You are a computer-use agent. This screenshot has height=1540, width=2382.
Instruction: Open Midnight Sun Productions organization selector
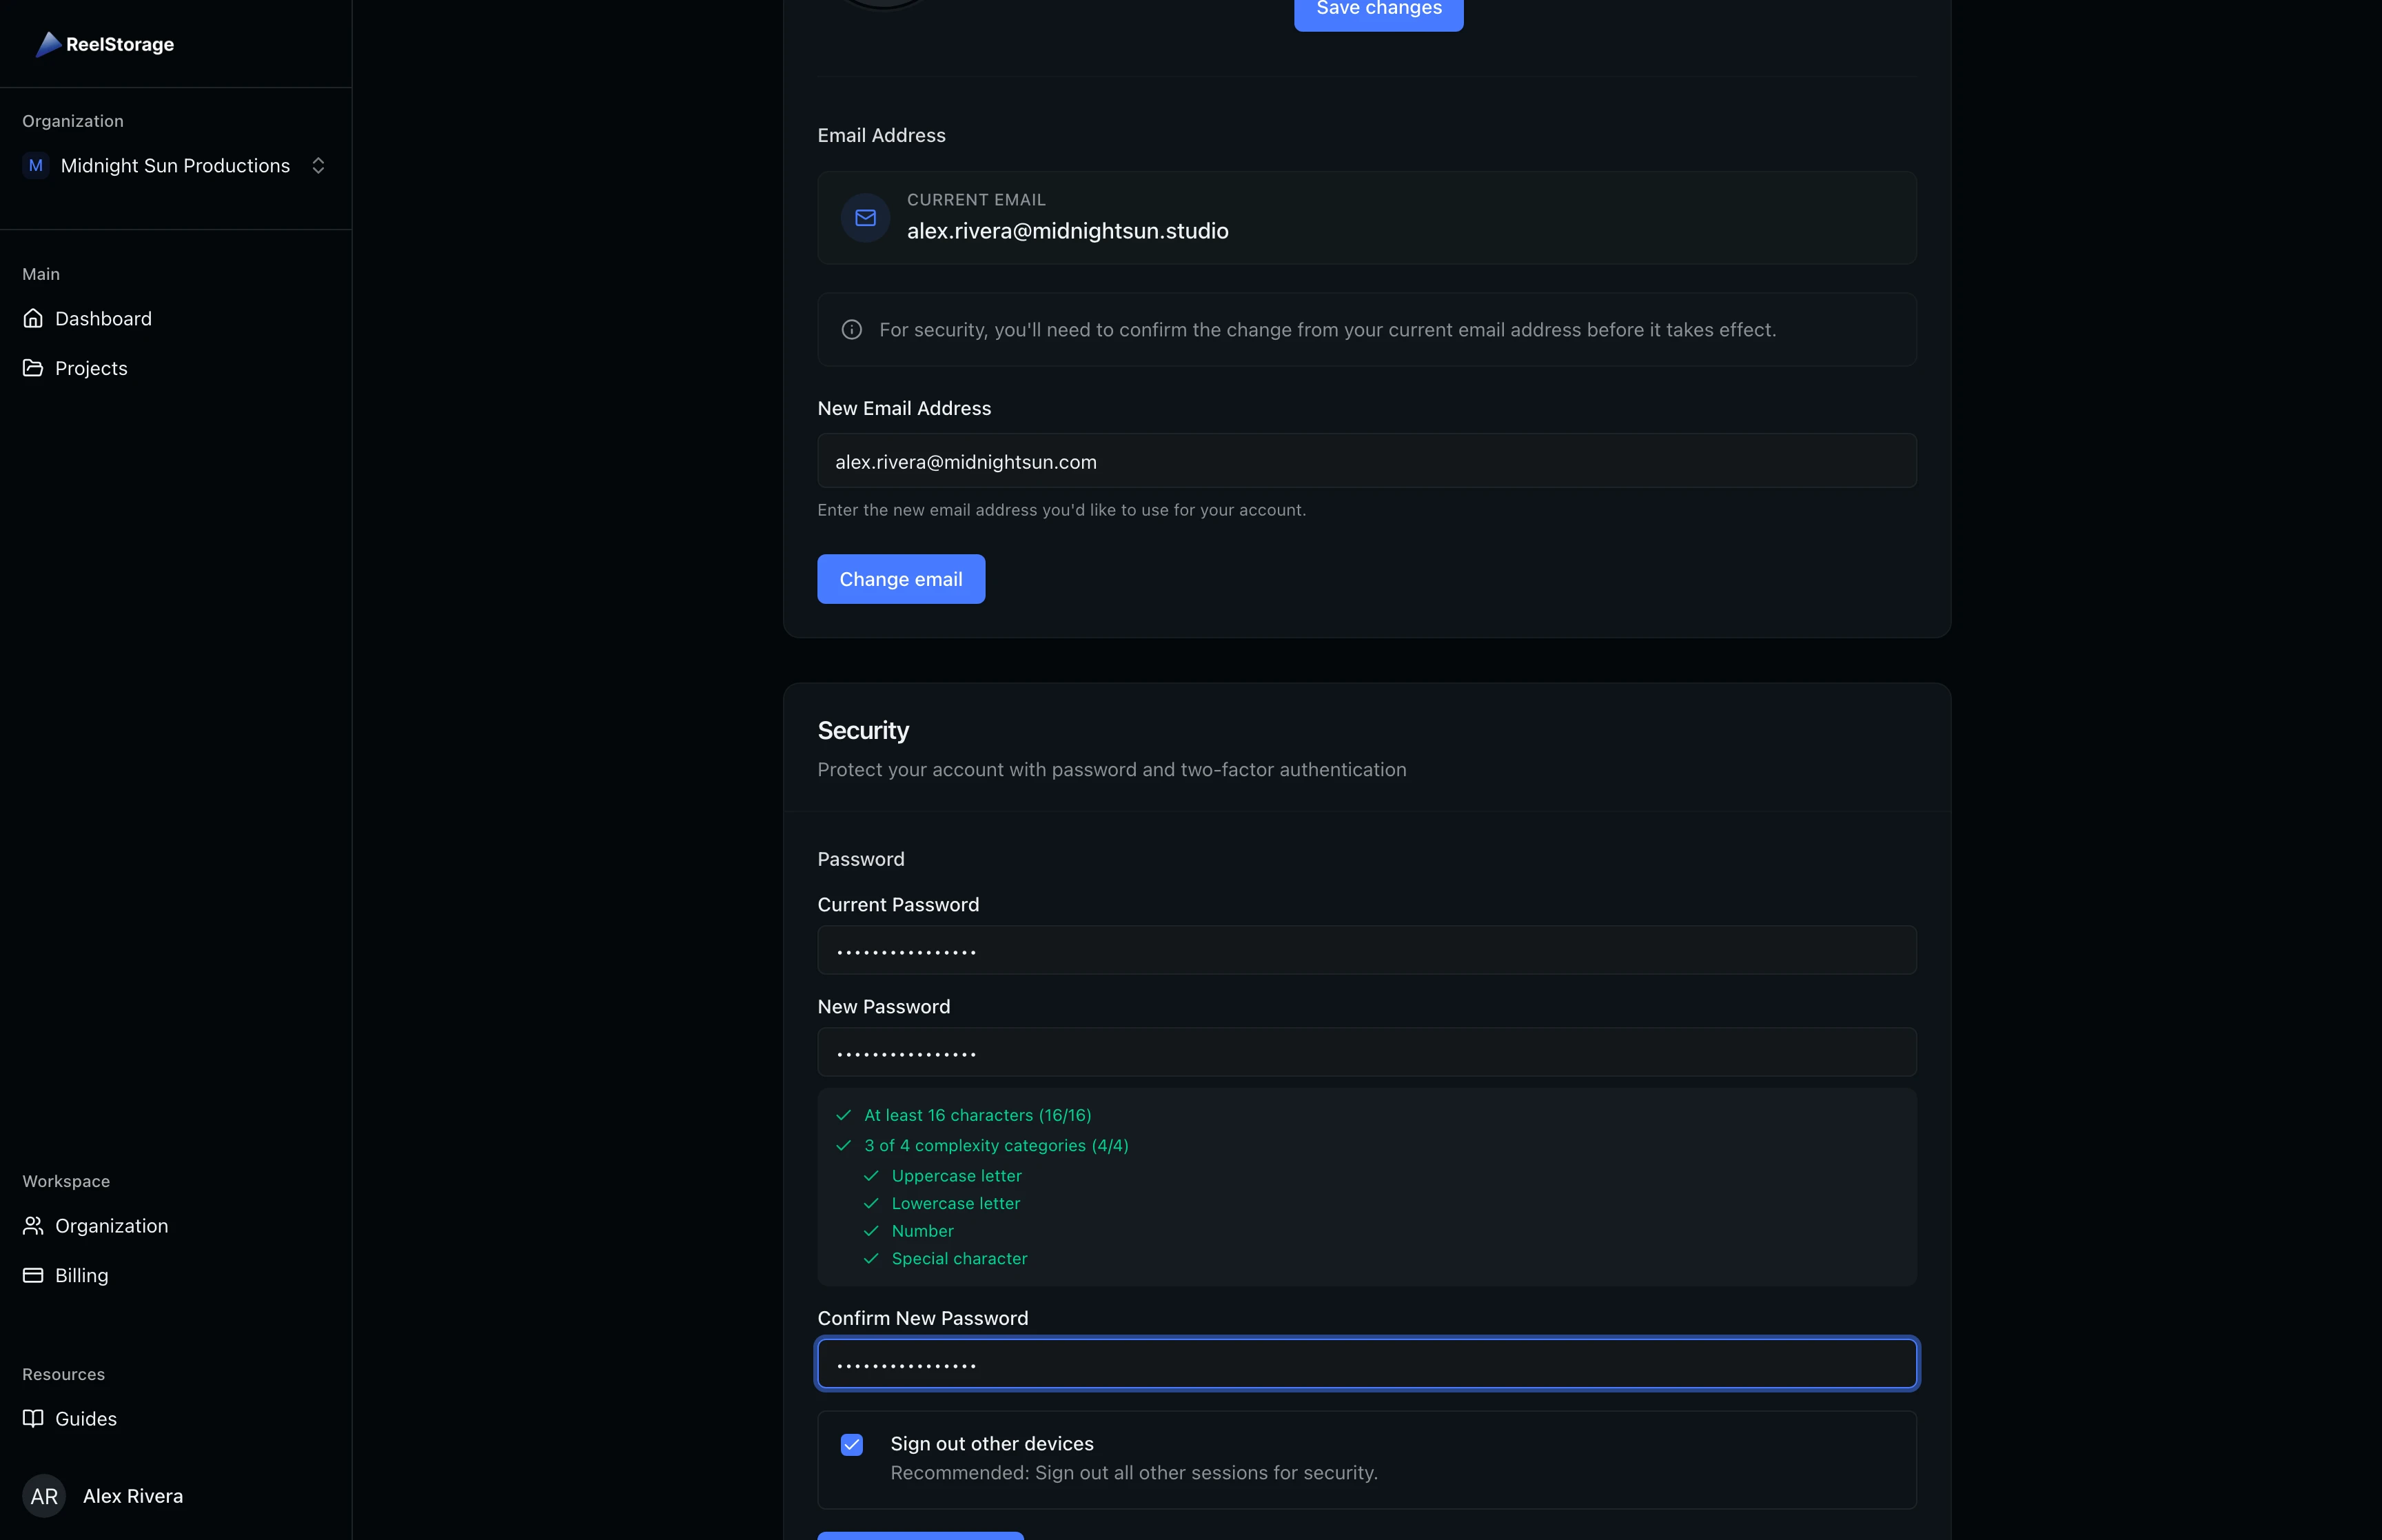[175, 165]
